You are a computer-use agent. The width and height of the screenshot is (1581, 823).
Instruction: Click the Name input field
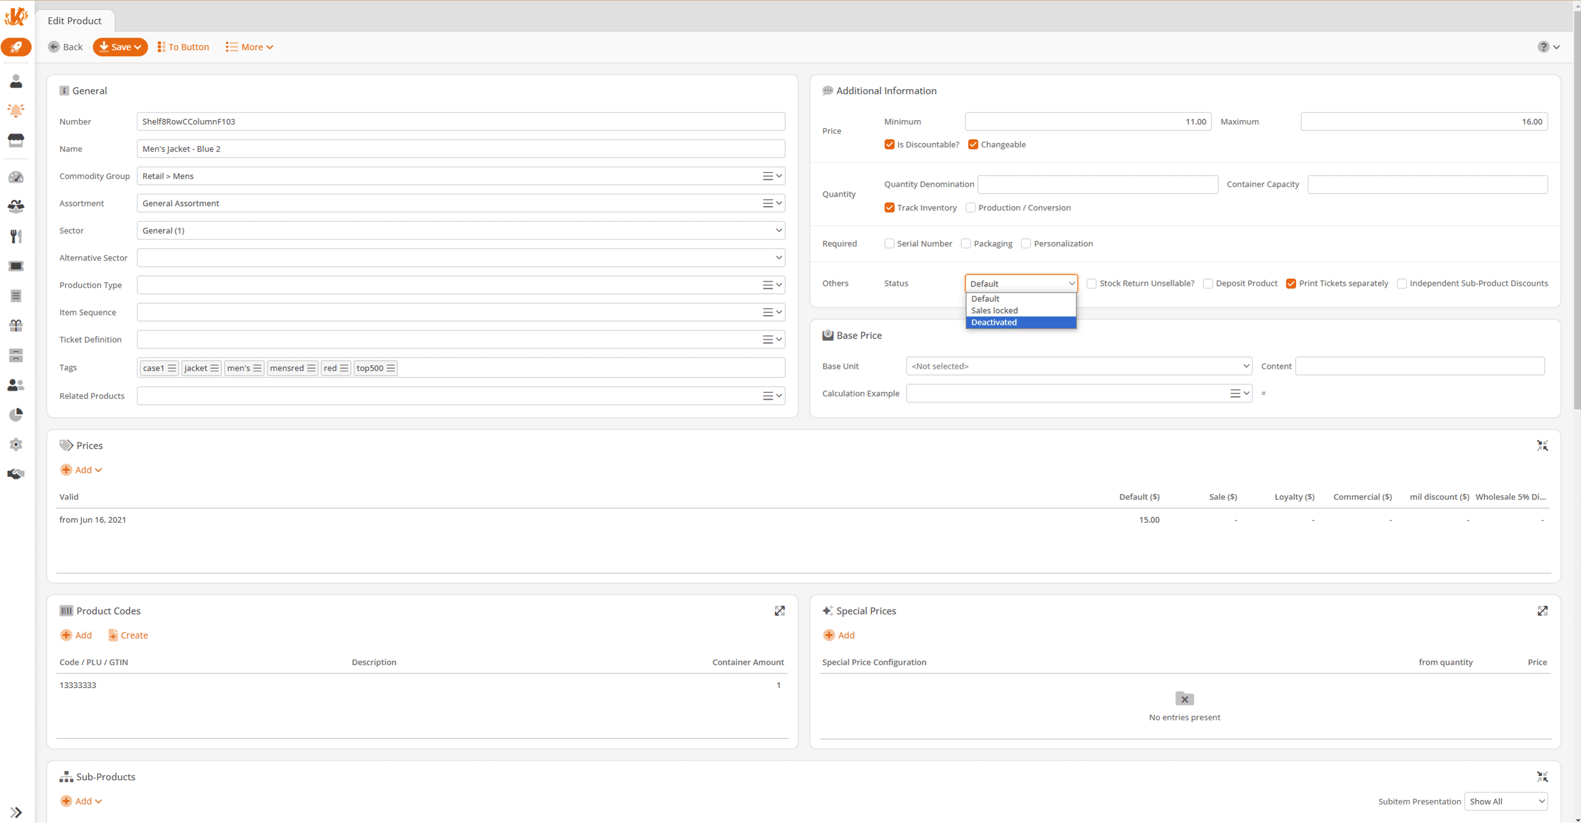pyautogui.click(x=461, y=149)
